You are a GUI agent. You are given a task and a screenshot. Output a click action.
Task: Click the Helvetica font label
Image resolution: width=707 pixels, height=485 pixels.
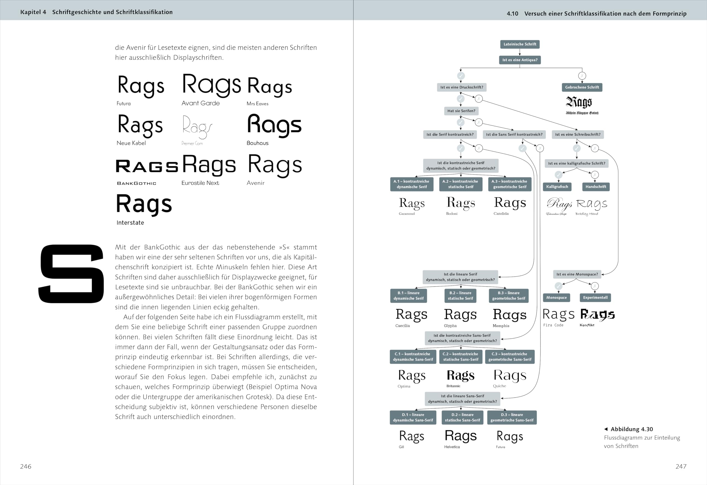coord(452,447)
